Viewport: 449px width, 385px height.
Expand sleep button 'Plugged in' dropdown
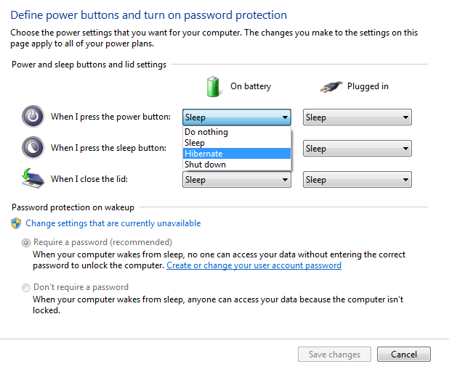(x=357, y=149)
